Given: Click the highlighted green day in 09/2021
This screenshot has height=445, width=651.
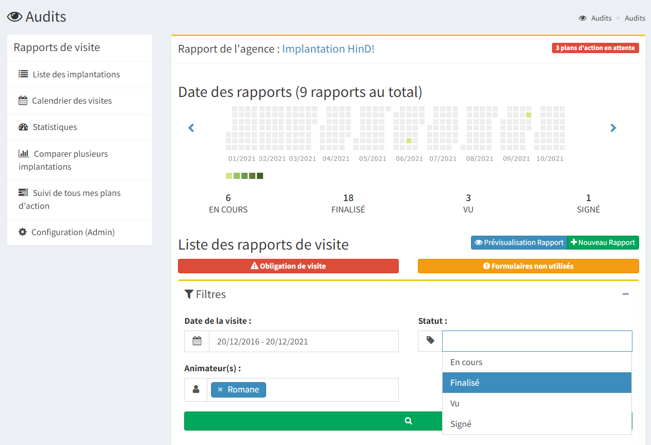Looking at the screenshot, I should tap(529, 115).
